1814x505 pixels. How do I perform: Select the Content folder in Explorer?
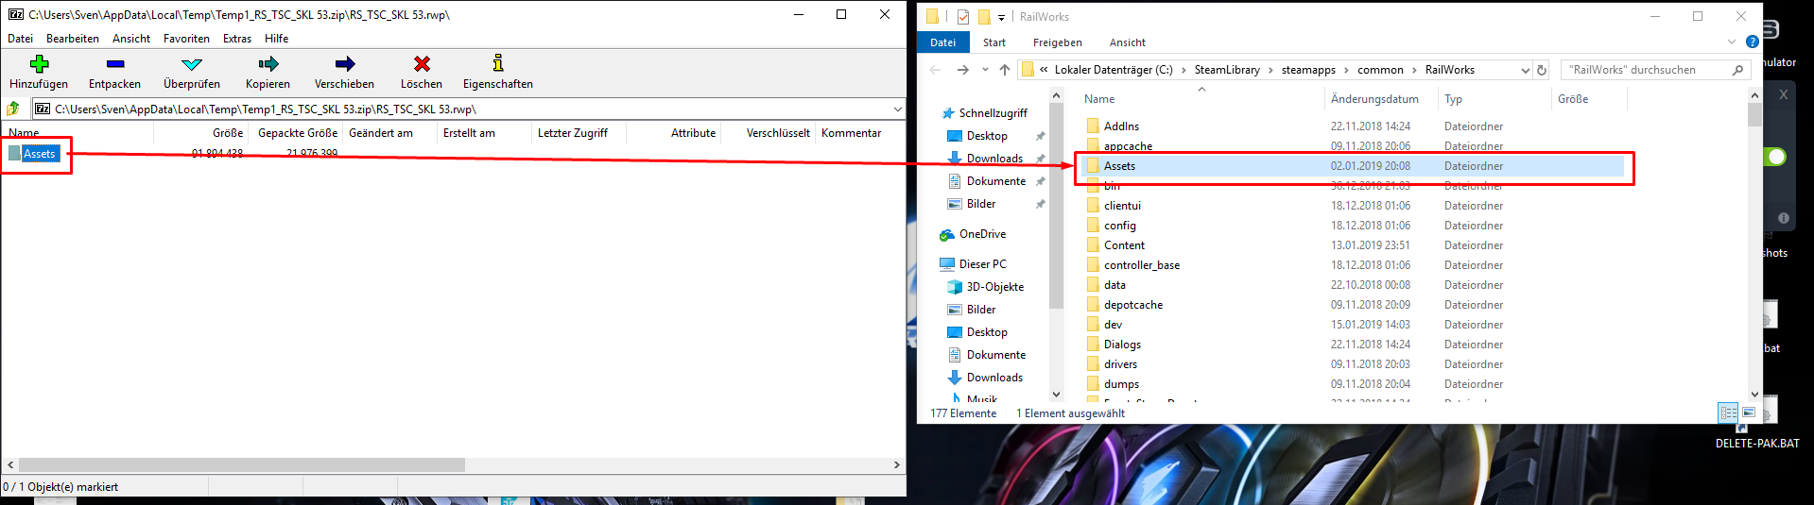1124,245
